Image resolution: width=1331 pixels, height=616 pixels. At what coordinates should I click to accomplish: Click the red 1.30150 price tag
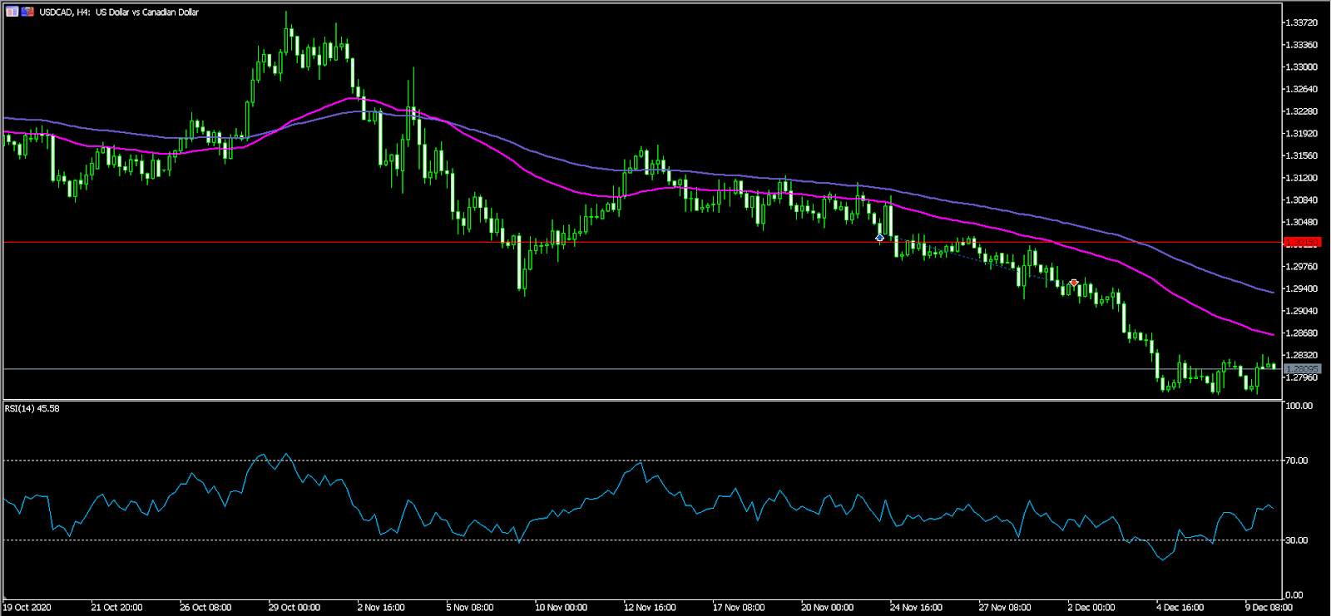[1302, 243]
